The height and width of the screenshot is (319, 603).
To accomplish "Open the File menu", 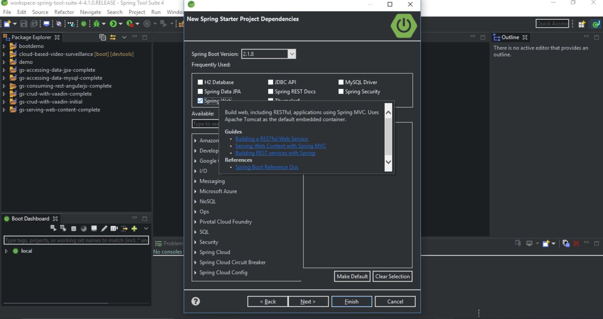I will click(7, 12).
